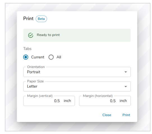152x134 pixels.
Task: Click the Print dialog title
Action: click(28, 19)
